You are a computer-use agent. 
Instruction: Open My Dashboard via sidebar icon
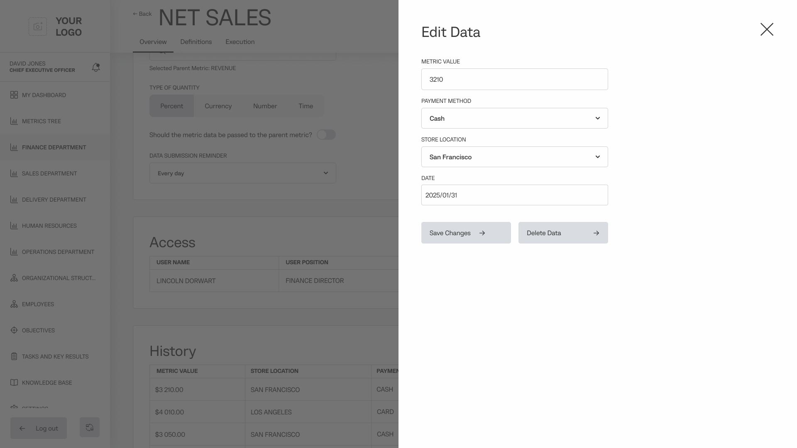tap(14, 95)
